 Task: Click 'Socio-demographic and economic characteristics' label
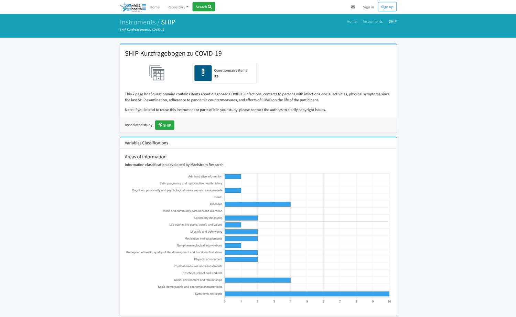coord(190,287)
